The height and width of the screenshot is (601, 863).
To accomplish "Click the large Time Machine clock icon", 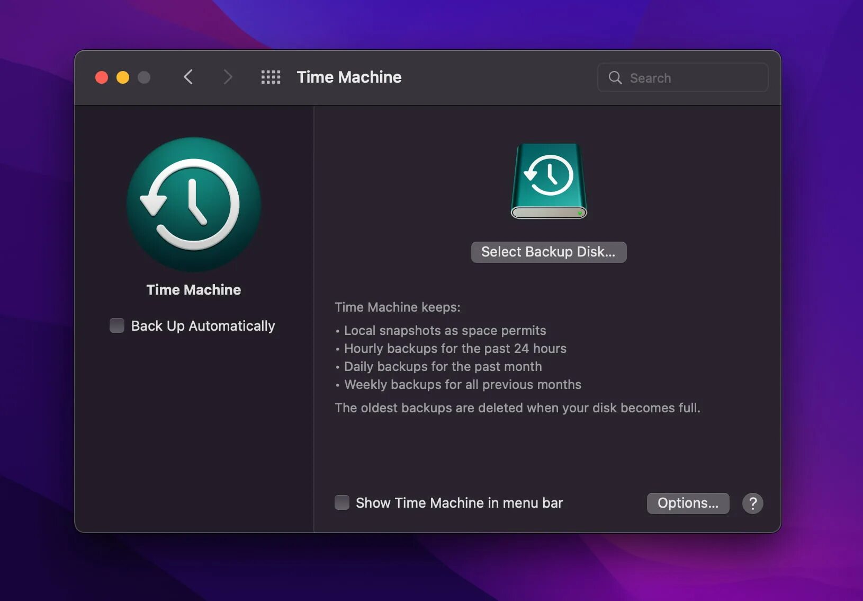I will 194,205.
